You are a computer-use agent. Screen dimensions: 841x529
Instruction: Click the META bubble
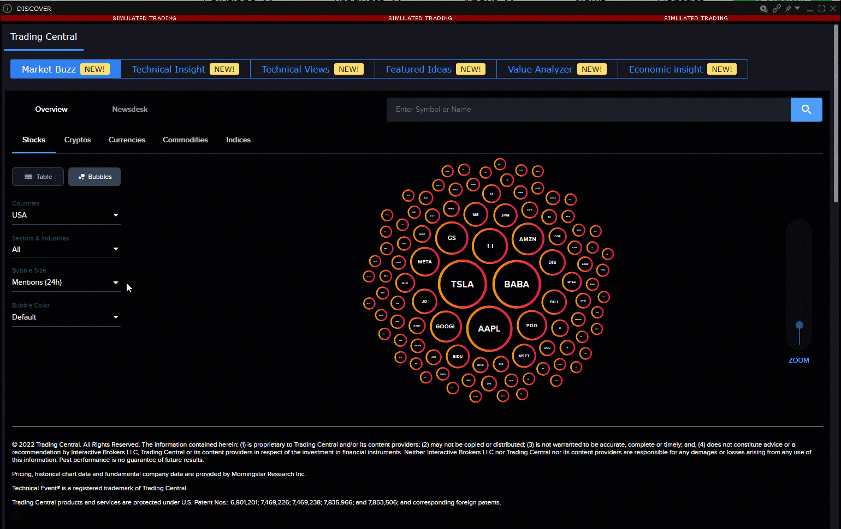(425, 262)
